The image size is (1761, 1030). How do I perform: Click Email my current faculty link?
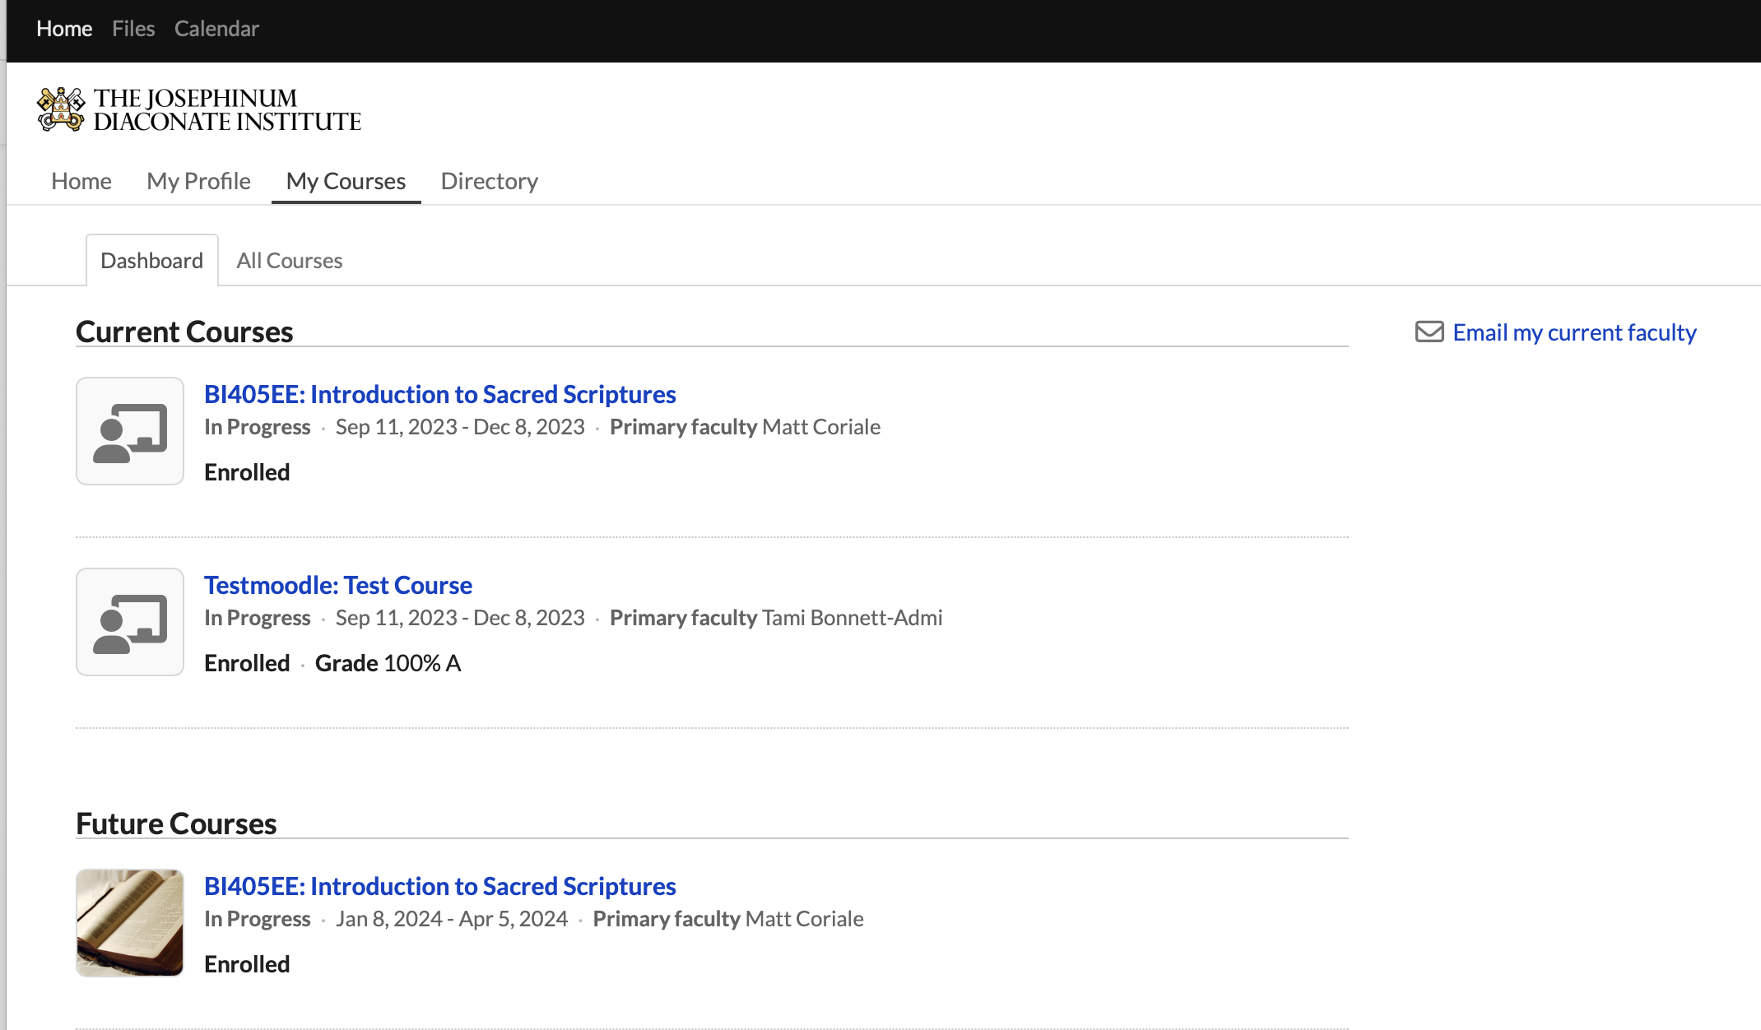(x=1574, y=332)
